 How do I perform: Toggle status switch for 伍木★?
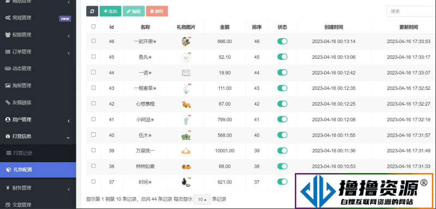(282, 135)
